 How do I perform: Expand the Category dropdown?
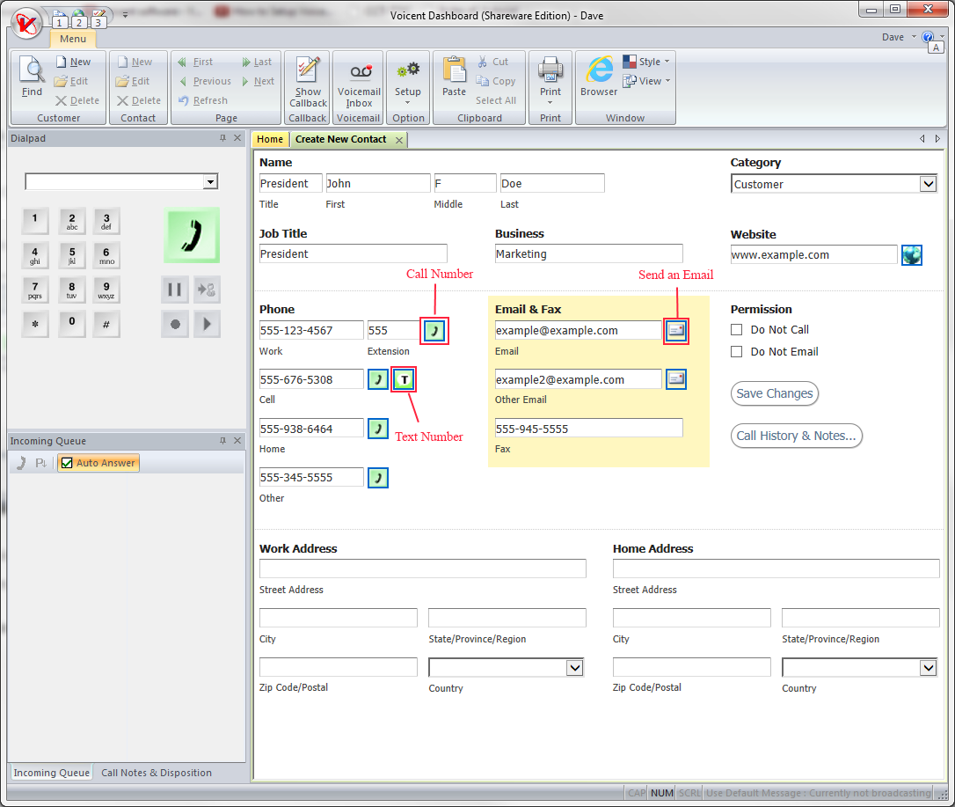[x=928, y=184]
